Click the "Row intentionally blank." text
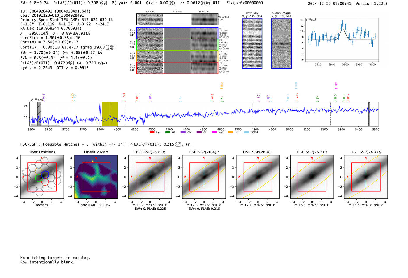408x278 pixels. click(x=48, y=262)
